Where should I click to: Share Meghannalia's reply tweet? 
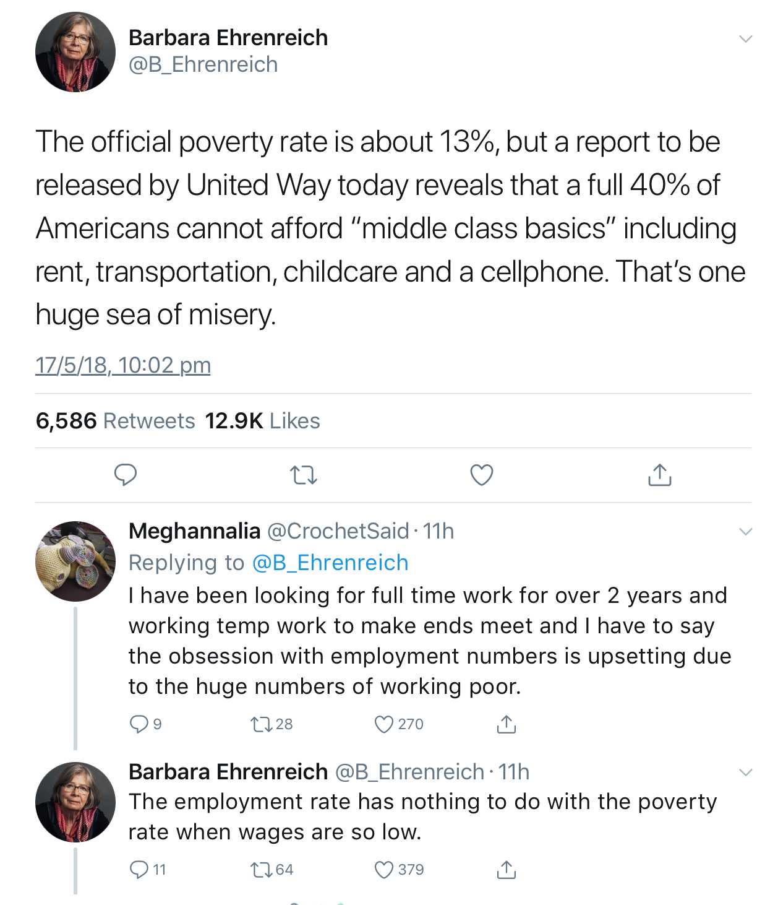tap(507, 724)
